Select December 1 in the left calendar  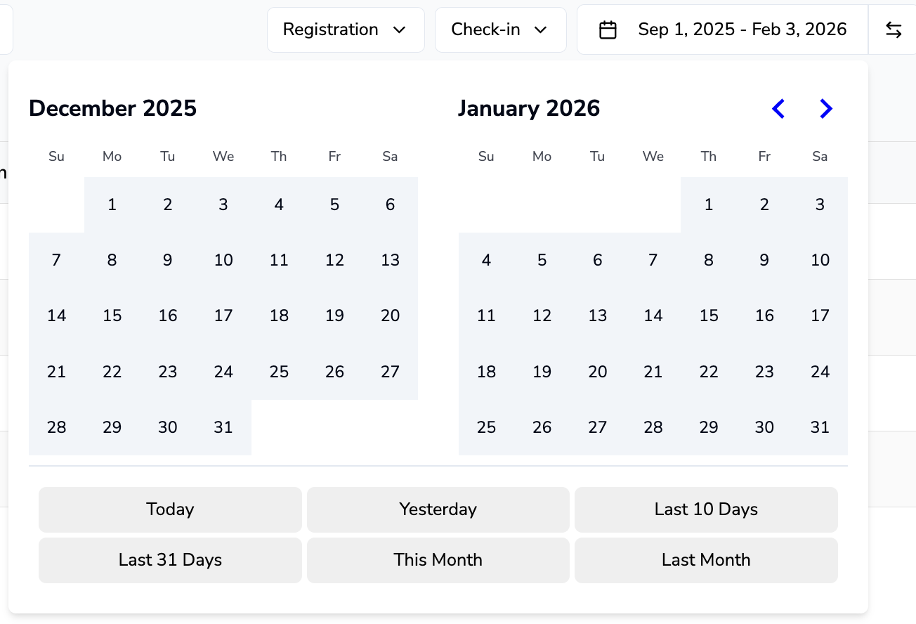[x=112, y=204]
